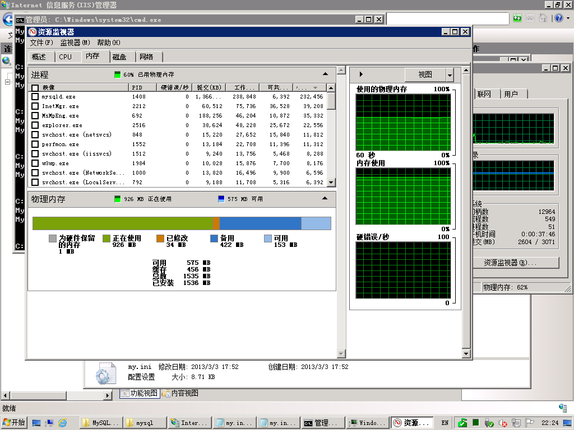Click the 视图 button

pyautogui.click(x=425, y=75)
